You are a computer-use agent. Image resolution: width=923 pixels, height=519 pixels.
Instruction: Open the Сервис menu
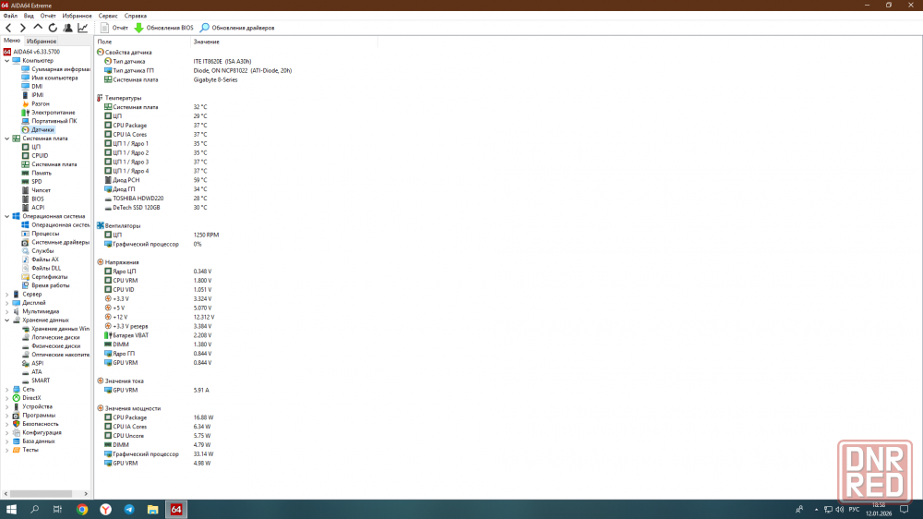(x=108, y=16)
